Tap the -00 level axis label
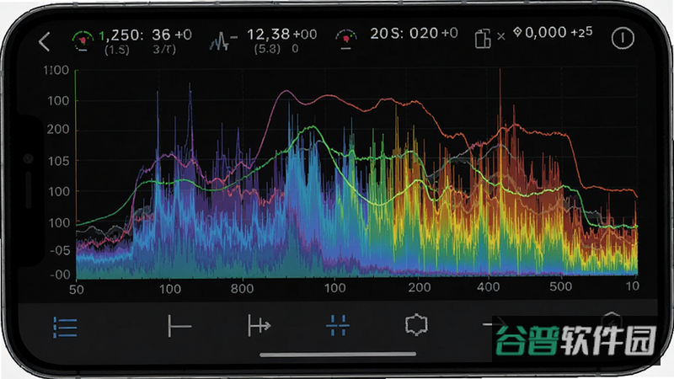Image resolution: width=674 pixels, height=379 pixels. (60, 275)
